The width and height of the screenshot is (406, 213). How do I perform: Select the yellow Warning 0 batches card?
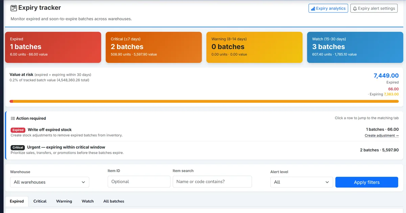(x=254, y=47)
